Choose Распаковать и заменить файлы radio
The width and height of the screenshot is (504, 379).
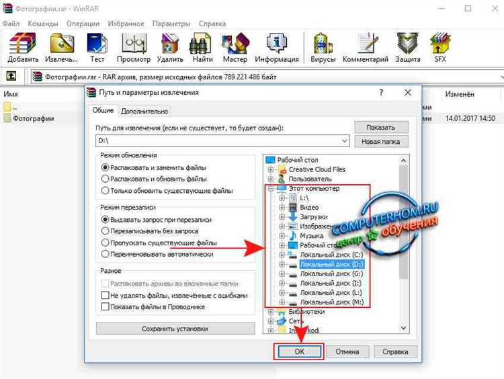tap(105, 167)
